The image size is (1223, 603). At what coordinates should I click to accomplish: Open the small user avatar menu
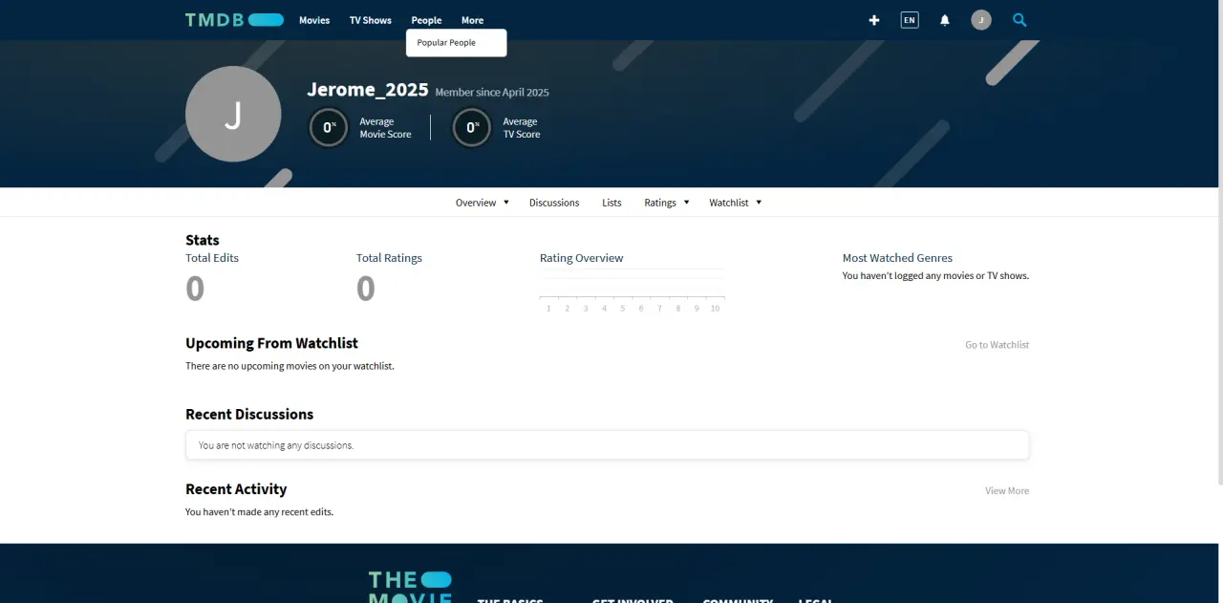tap(981, 20)
